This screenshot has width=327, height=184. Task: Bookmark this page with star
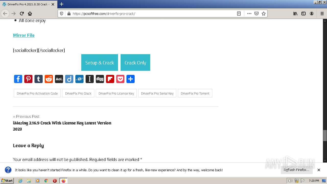click(264, 14)
